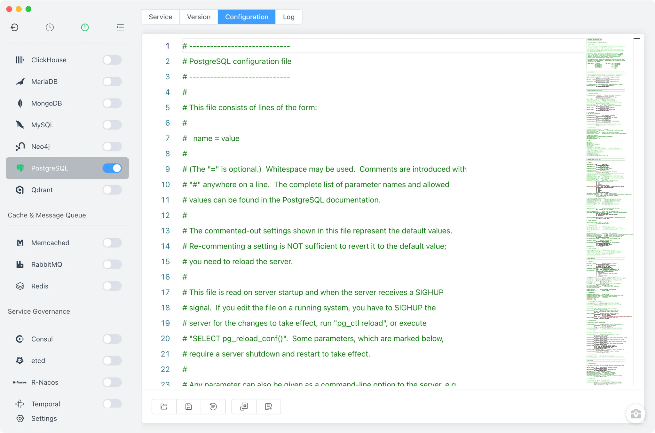Click the floating camera screenshot button
The width and height of the screenshot is (655, 433).
click(636, 414)
